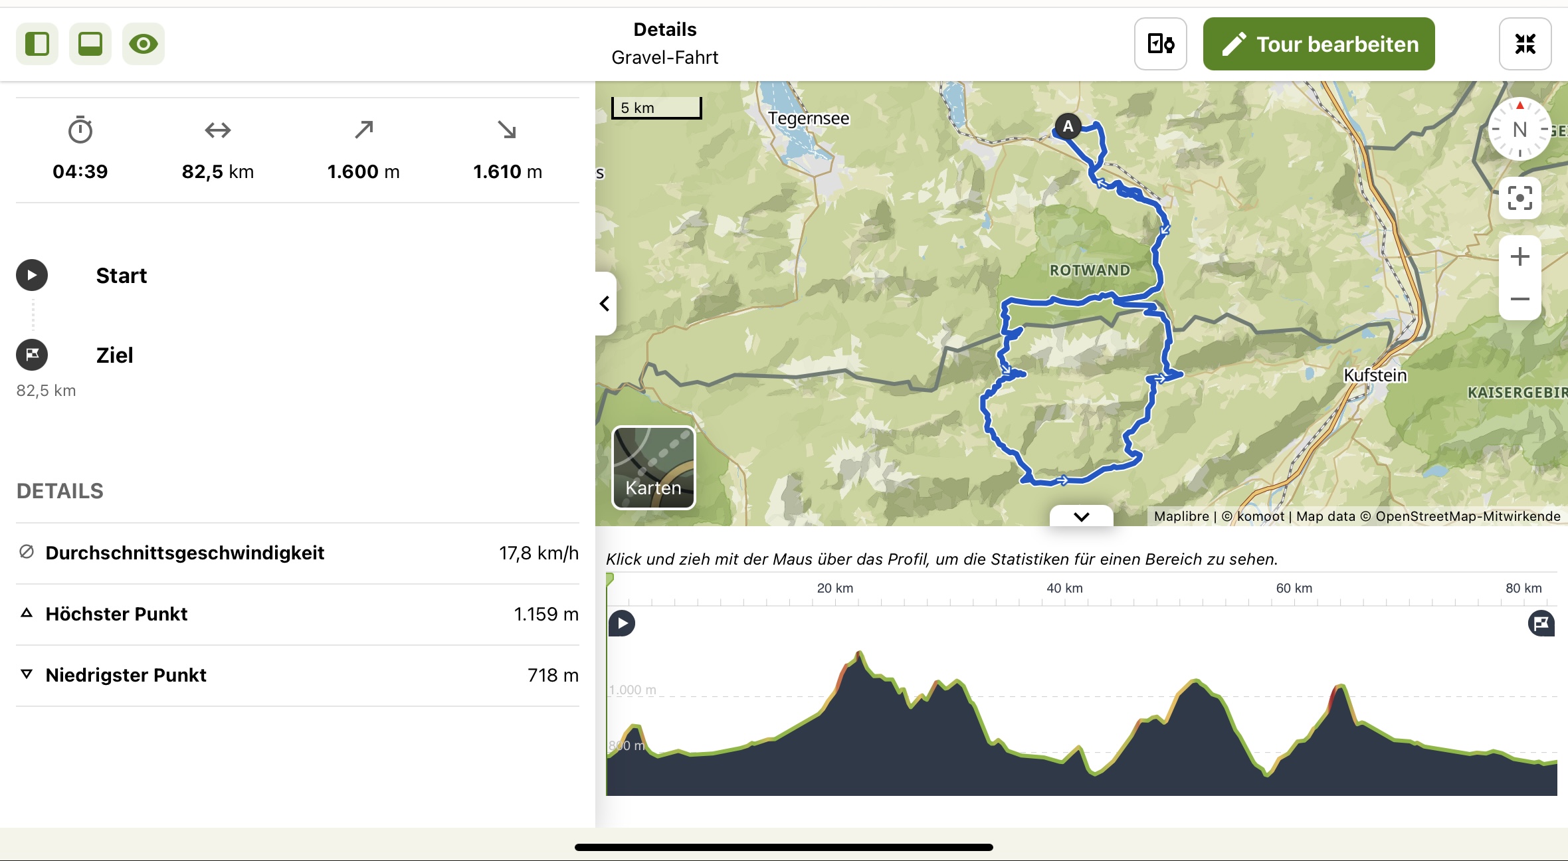Click the elevation profile peak near 20 km
The width and height of the screenshot is (1568, 861).
(x=859, y=654)
